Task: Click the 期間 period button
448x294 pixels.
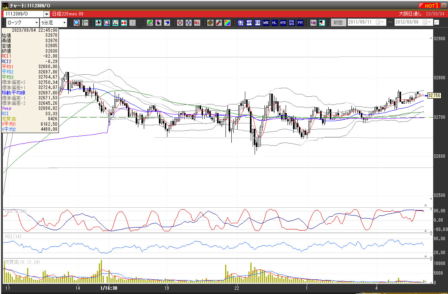Action: point(339,22)
